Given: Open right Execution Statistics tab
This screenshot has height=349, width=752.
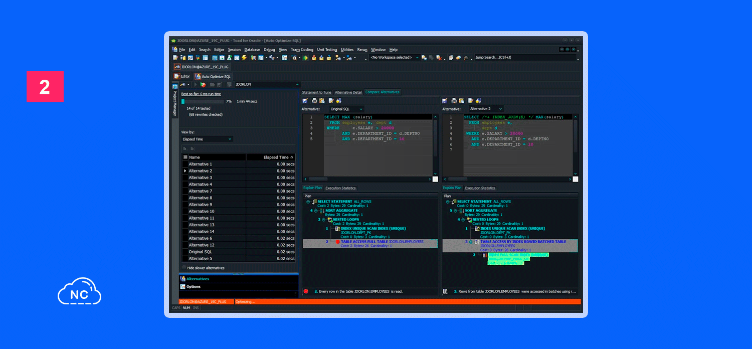Looking at the screenshot, I should [480, 188].
